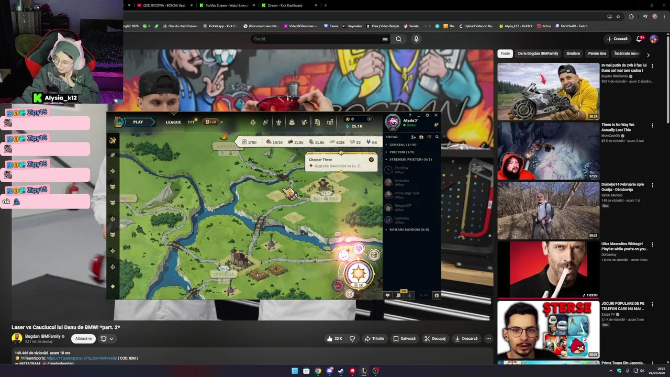Open Ultra Masculine Whitegirl Playlist thumbnail
This screenshot has width=670, height=377.
coord(548,270)
